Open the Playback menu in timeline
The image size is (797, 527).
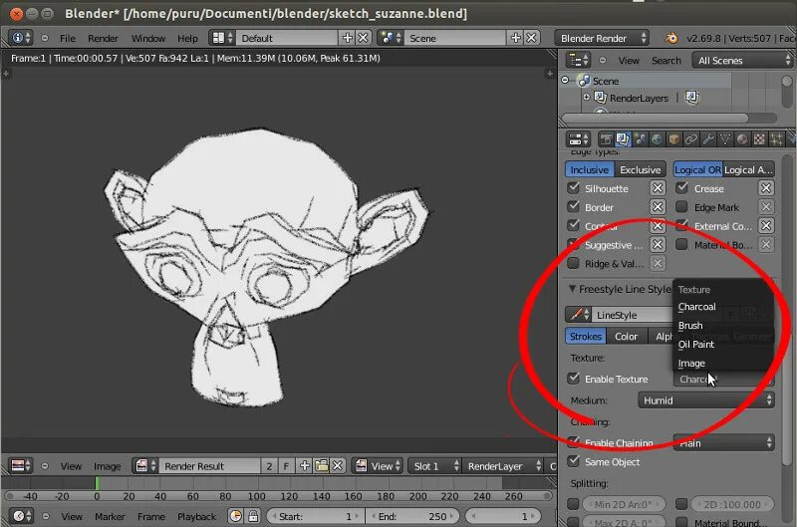point(196,517)
